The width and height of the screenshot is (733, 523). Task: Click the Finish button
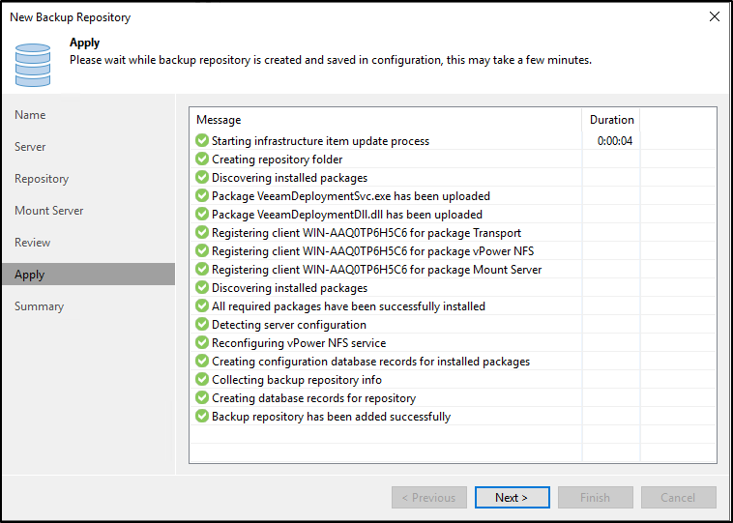[595, 497]
